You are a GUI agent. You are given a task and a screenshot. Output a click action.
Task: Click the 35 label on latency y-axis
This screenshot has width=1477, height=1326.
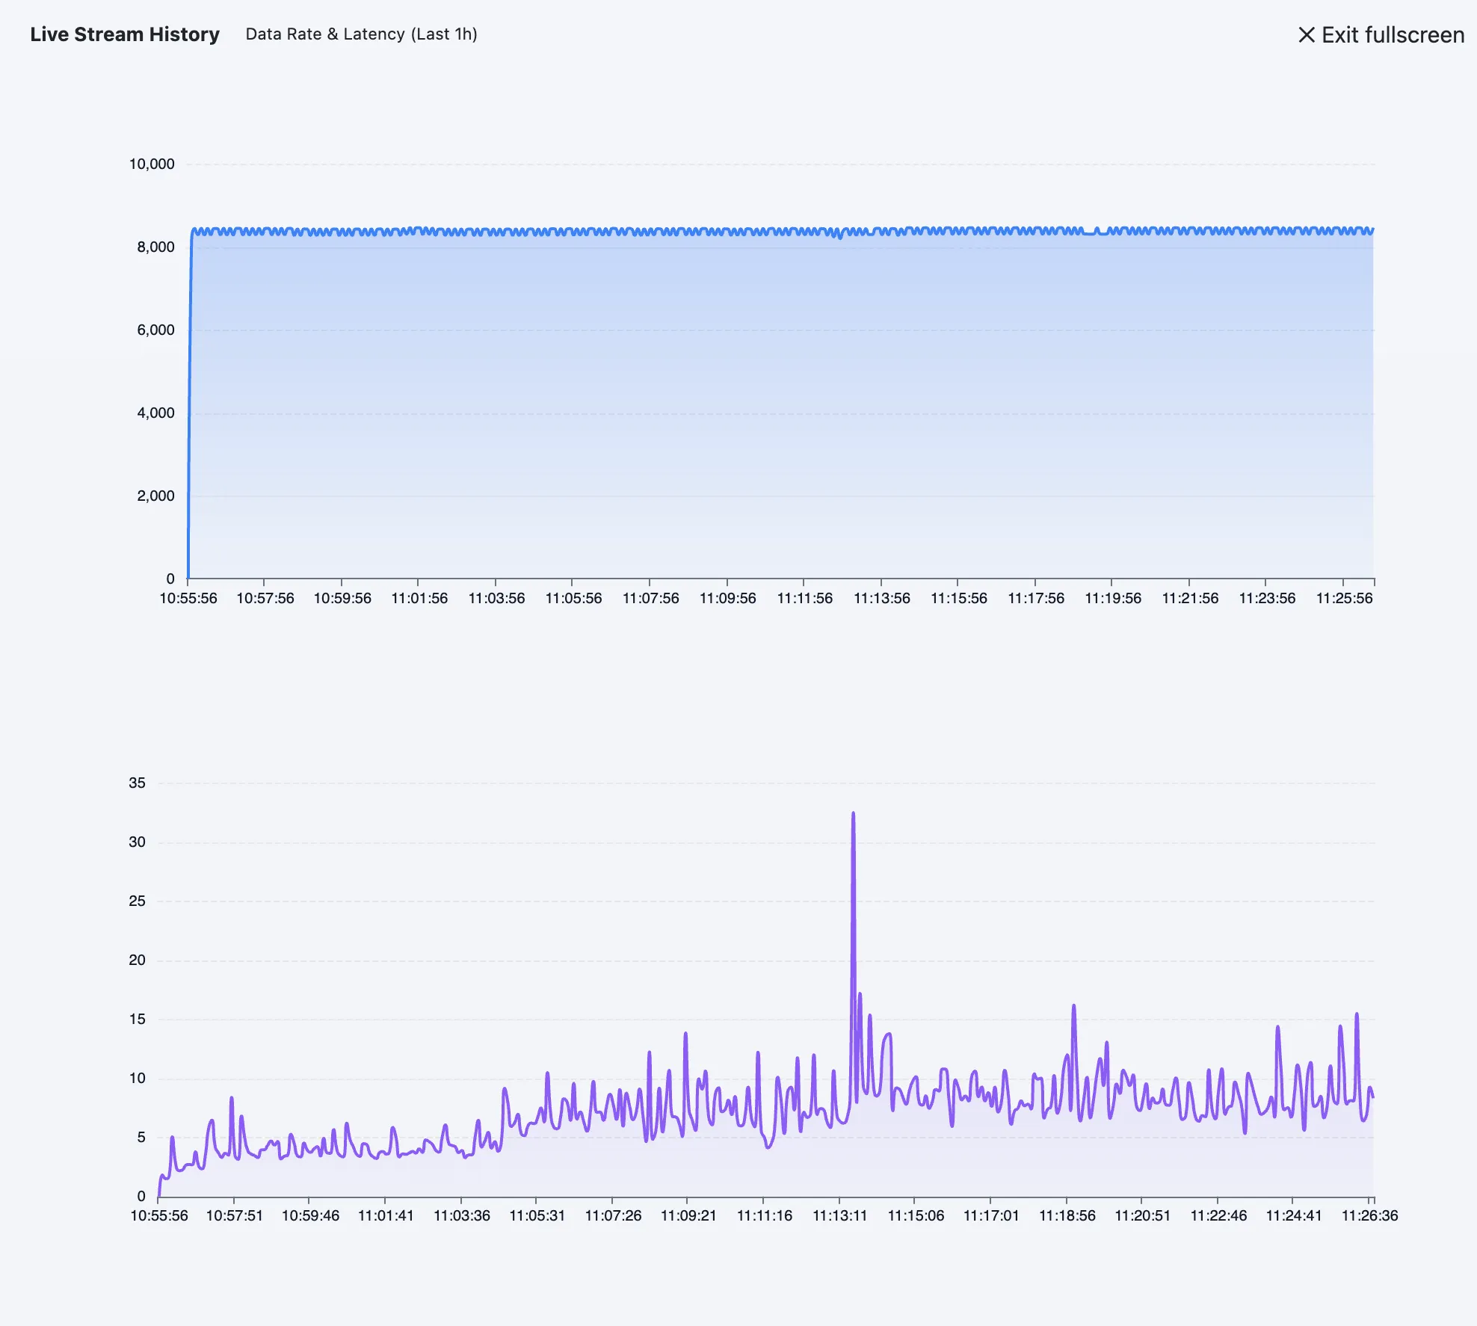pos(137,783)
